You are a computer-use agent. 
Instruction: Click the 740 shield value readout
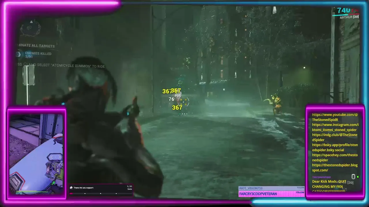point(344,11)
